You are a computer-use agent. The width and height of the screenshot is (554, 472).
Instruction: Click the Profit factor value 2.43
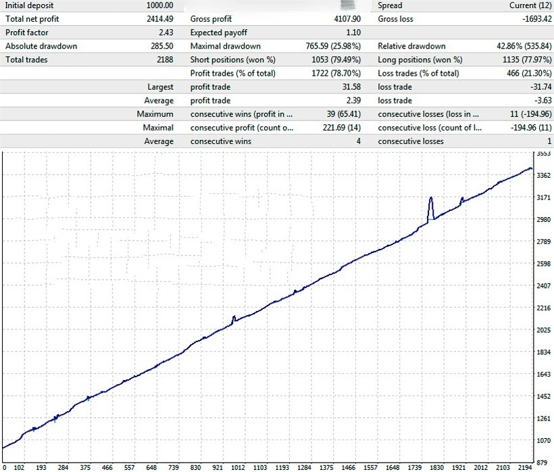coord(166,32)
